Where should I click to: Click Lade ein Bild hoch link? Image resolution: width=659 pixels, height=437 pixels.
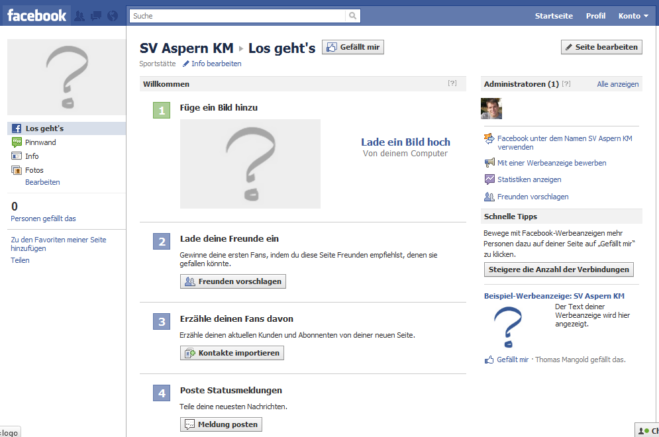[x=405, y=142]
